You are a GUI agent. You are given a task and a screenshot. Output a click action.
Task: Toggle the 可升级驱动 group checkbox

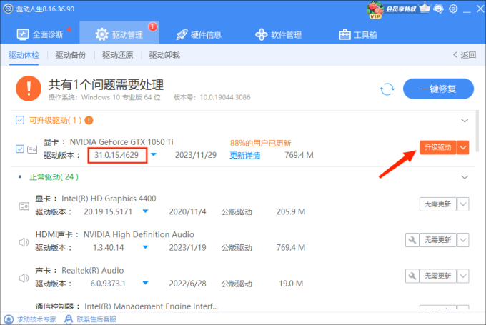point(19,120)
